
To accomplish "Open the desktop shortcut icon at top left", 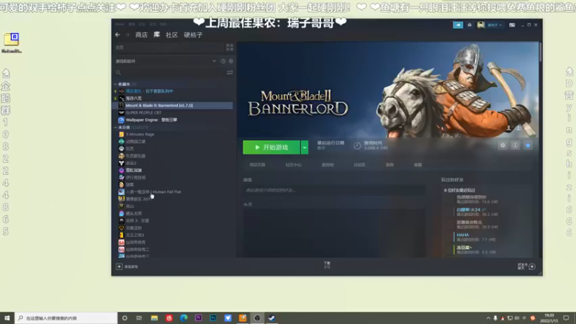I will click(12, 43).
